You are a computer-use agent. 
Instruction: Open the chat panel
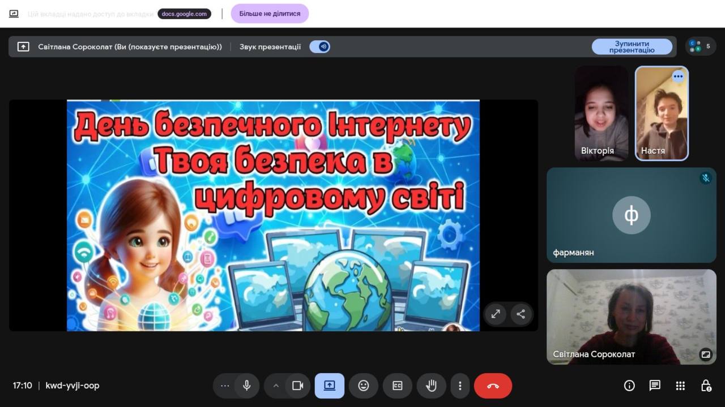coord(655,386)
